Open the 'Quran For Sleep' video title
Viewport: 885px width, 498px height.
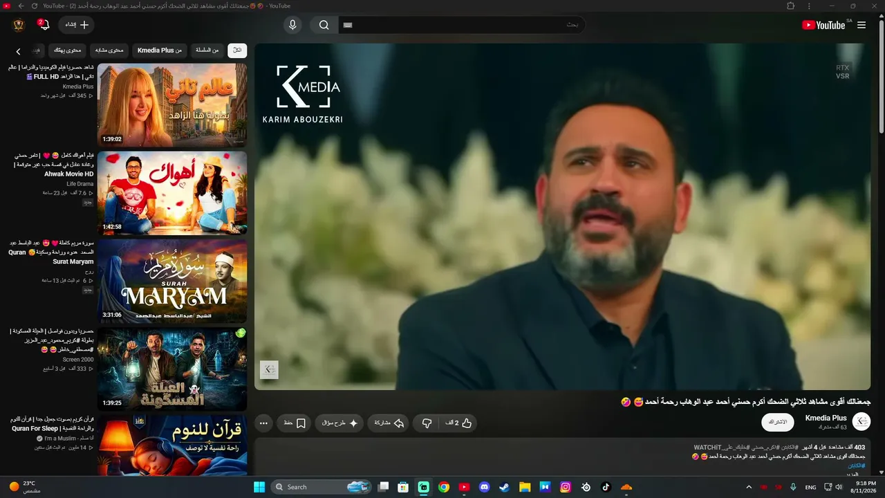52,424
